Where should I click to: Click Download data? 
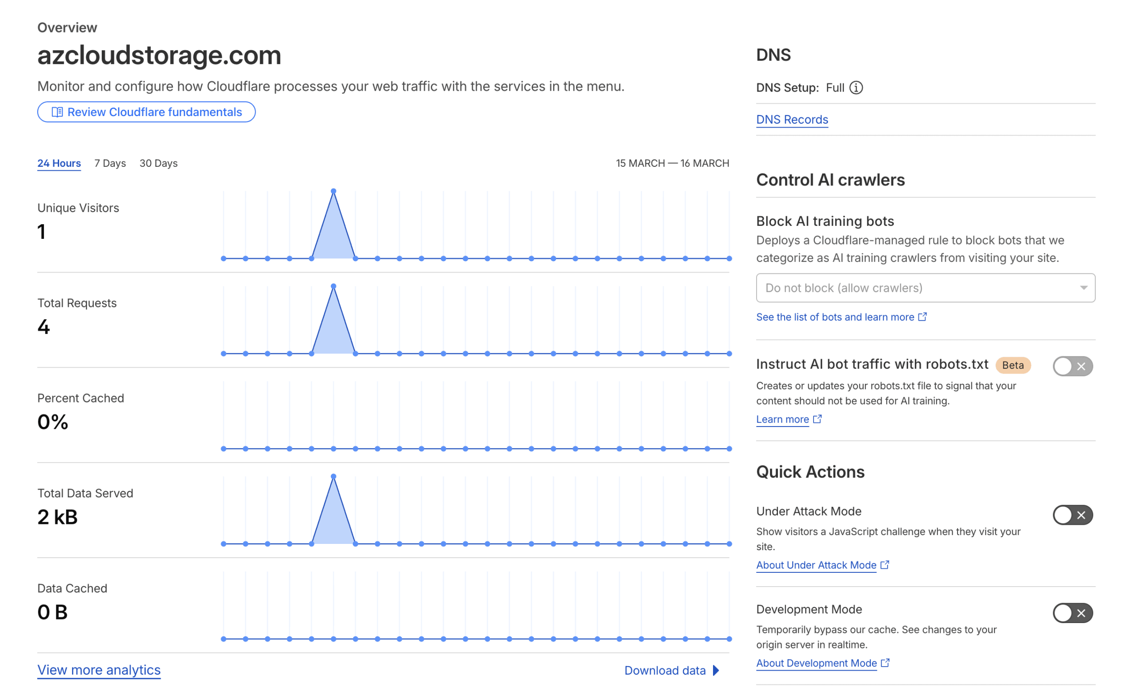click(x=664, y=670)
